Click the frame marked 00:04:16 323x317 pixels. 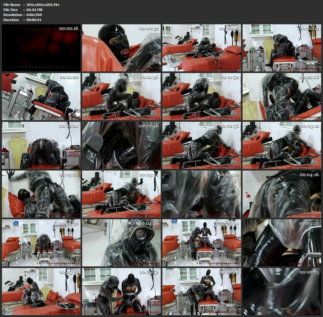click(x=282, y=194)
